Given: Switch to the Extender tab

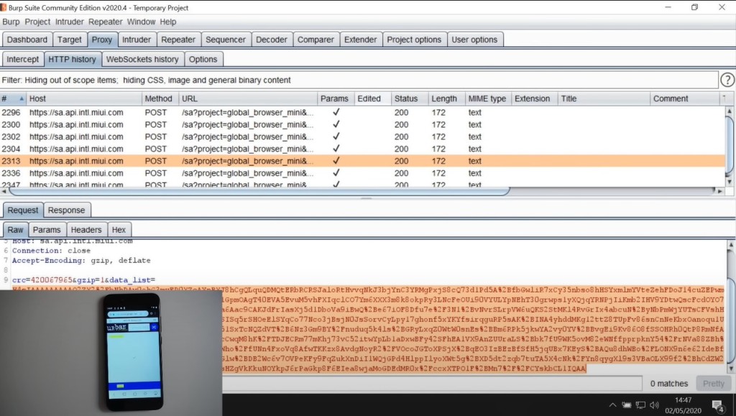Looking at the screenshot, I should (x=361, y=40).
